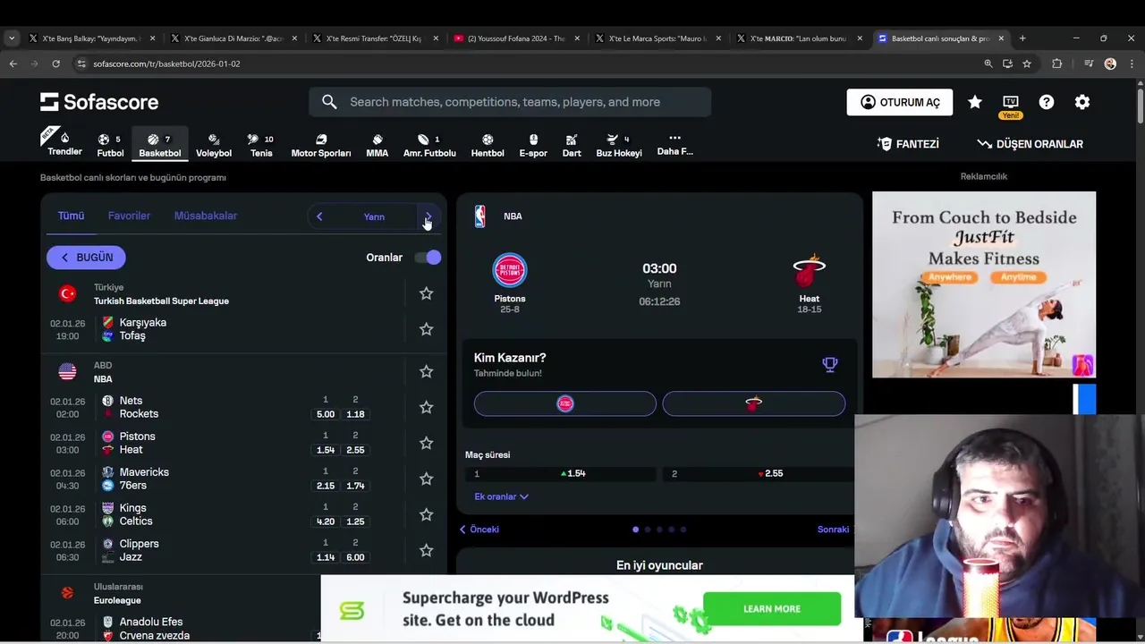Favorite the Clippers vs Jazz match
This screenshot has height=644, width=1145.
coord(427,550)
